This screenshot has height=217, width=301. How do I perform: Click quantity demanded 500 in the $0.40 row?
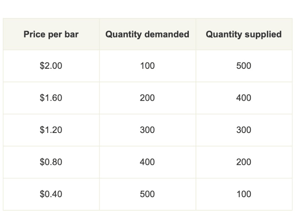pyautogui.click(x=147, y=194)
